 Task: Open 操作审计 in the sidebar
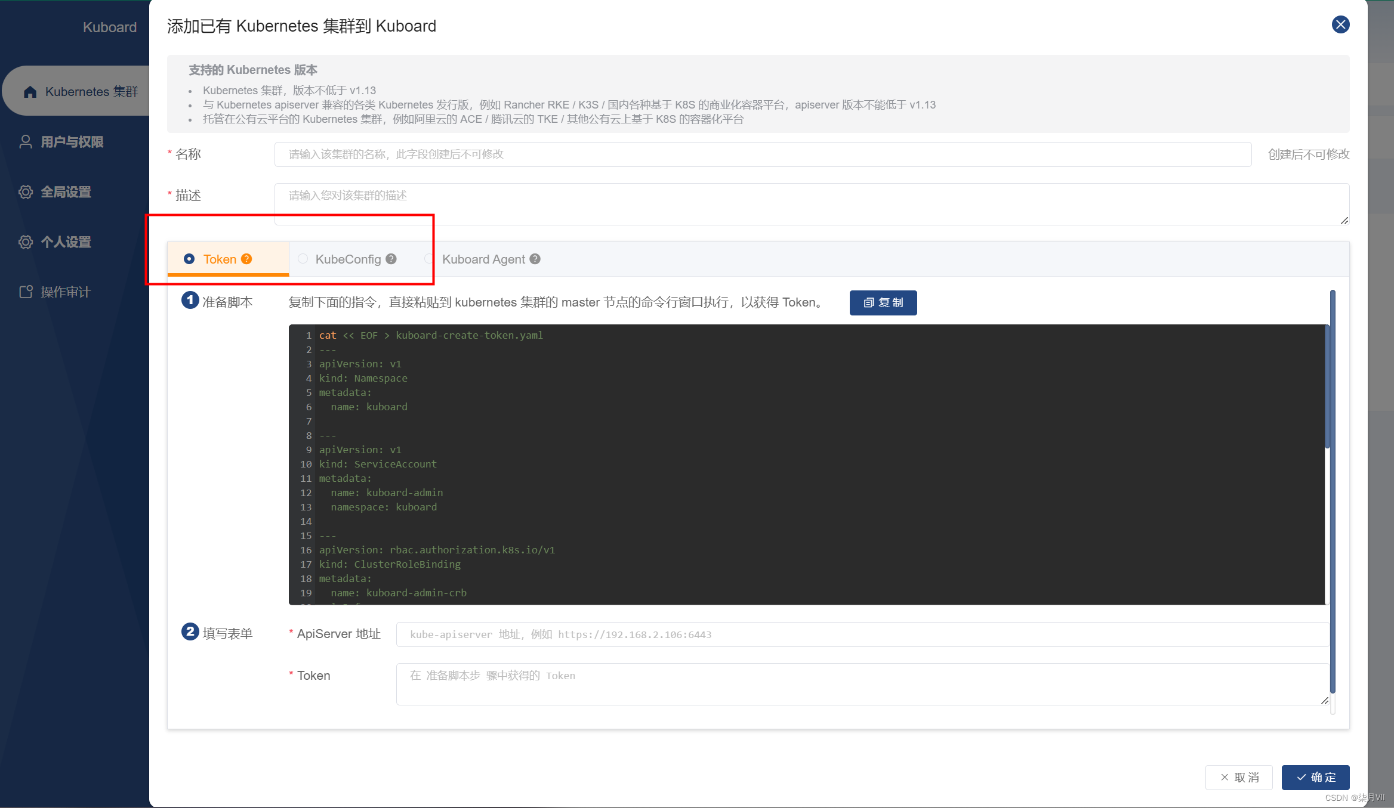point(65,292)
